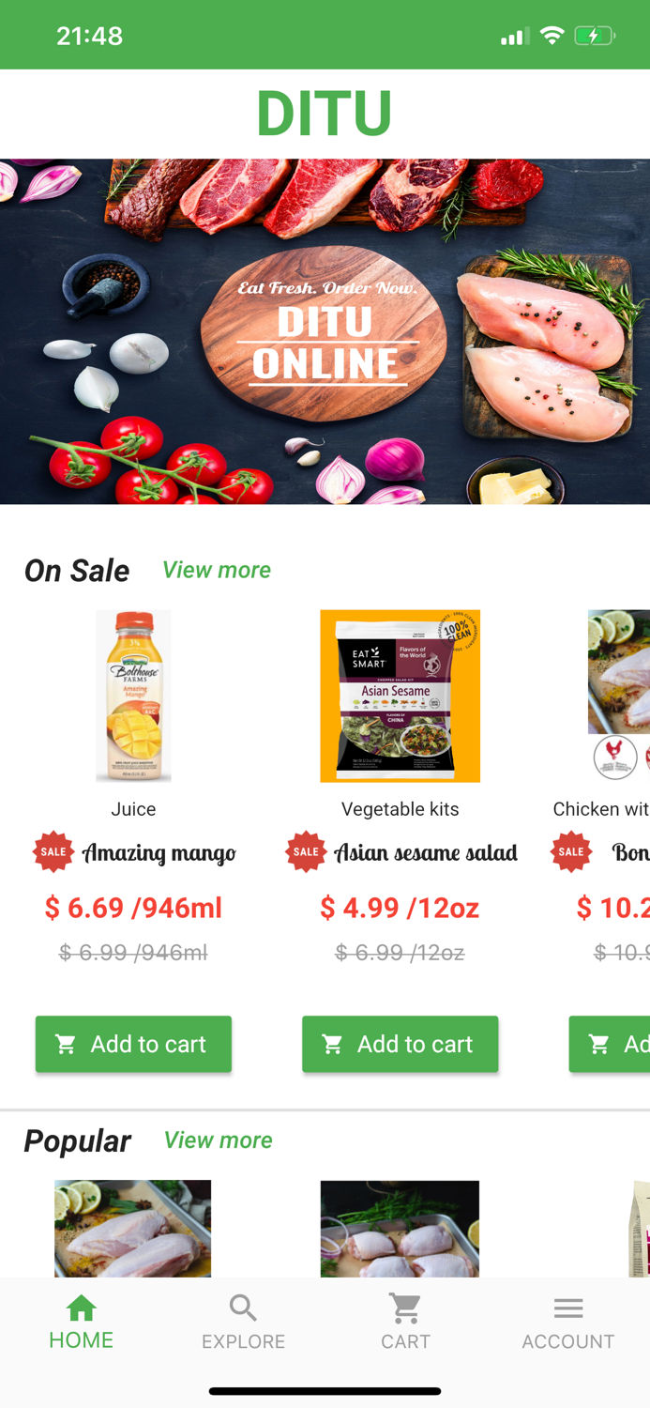Tap the DITU logo title
Image resolution: width=650 pixels, height=1408 pixels.
325,114
